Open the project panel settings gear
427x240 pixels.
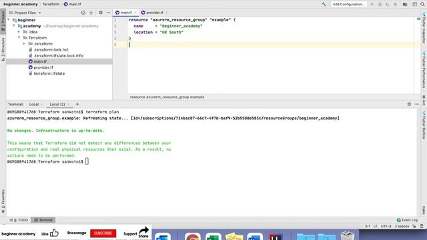[101, 13]
